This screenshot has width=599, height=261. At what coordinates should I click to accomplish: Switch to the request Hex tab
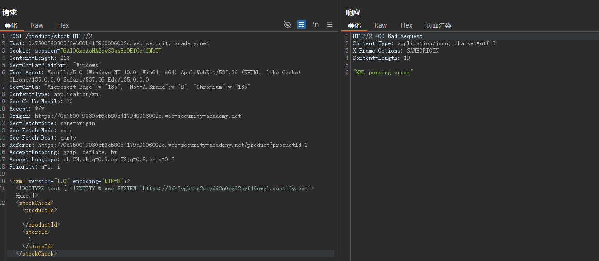[63, 25]
